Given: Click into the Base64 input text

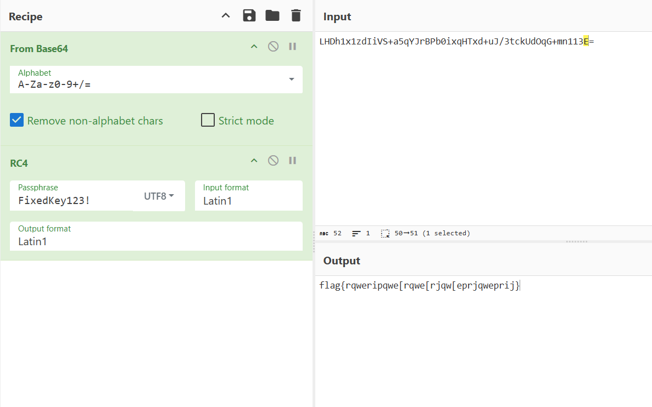Looking at the screenshot, I should point(456,42).
